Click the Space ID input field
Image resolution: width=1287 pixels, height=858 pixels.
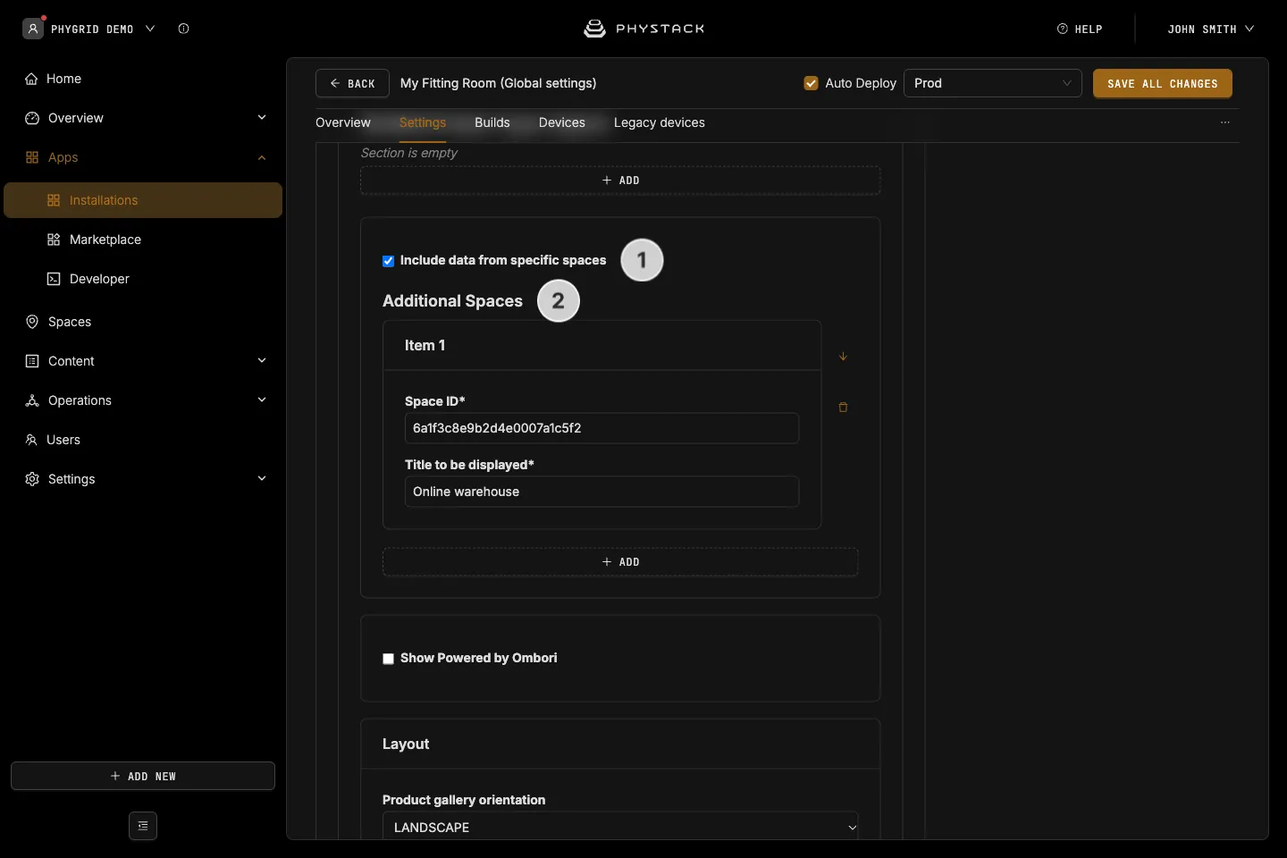point(601,428)
